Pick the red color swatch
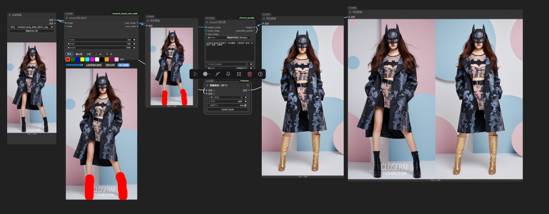This screenshot has height=214, width=549. coord(68,59)
